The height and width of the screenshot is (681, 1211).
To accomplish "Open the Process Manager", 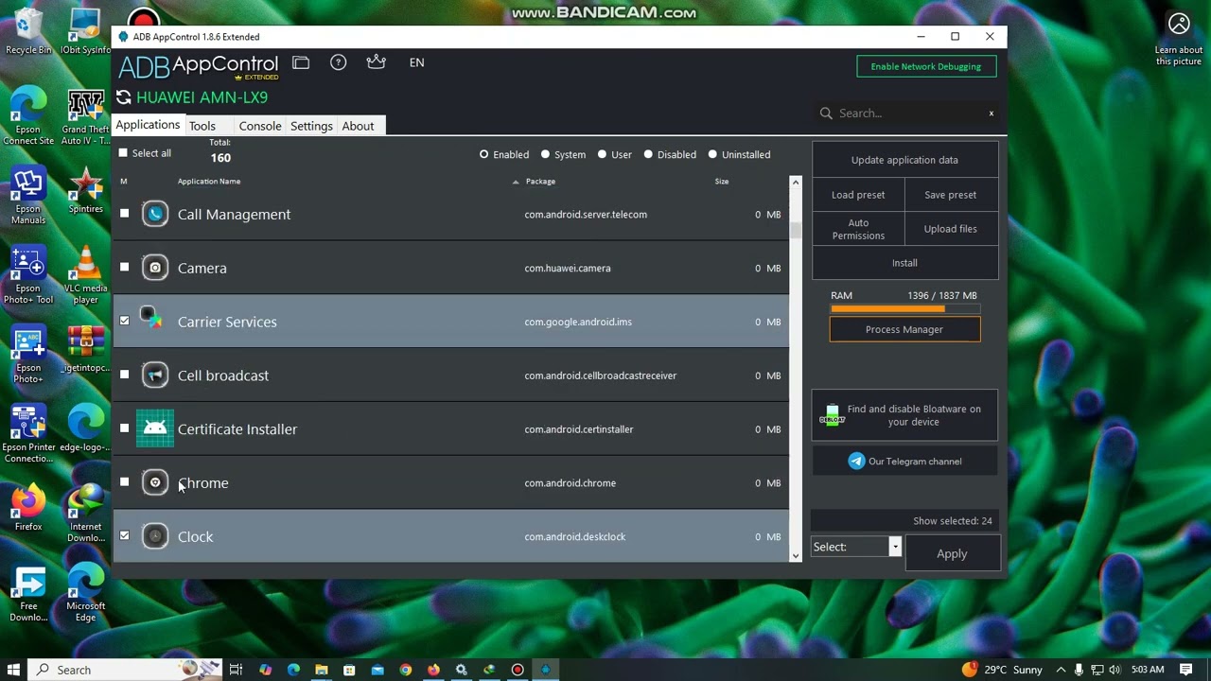I will pyautogui.click(x=904, y=329).
